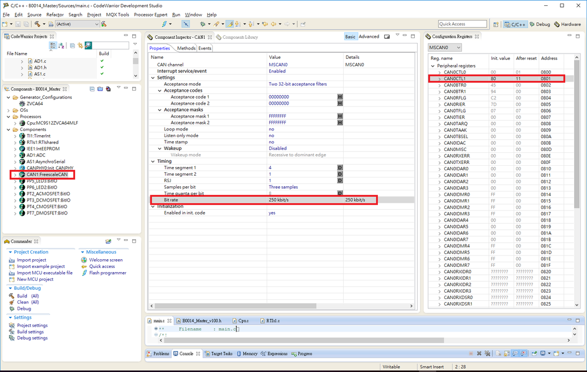The height and width of the screenshot is (372, 587).
Task: Switch to the Hardware perspective
Action: click(x=568, y=24)
